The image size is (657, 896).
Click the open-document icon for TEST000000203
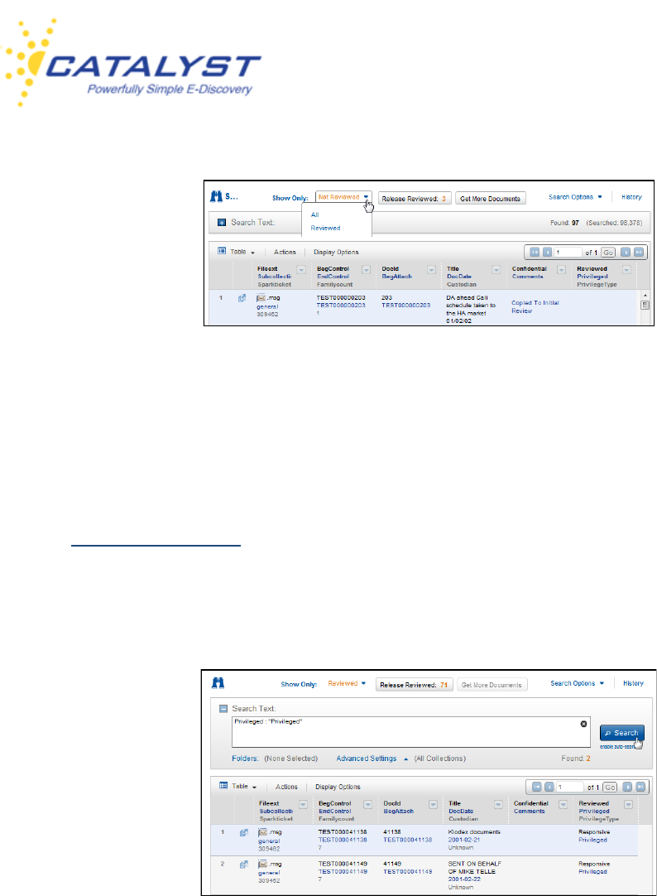242,298
